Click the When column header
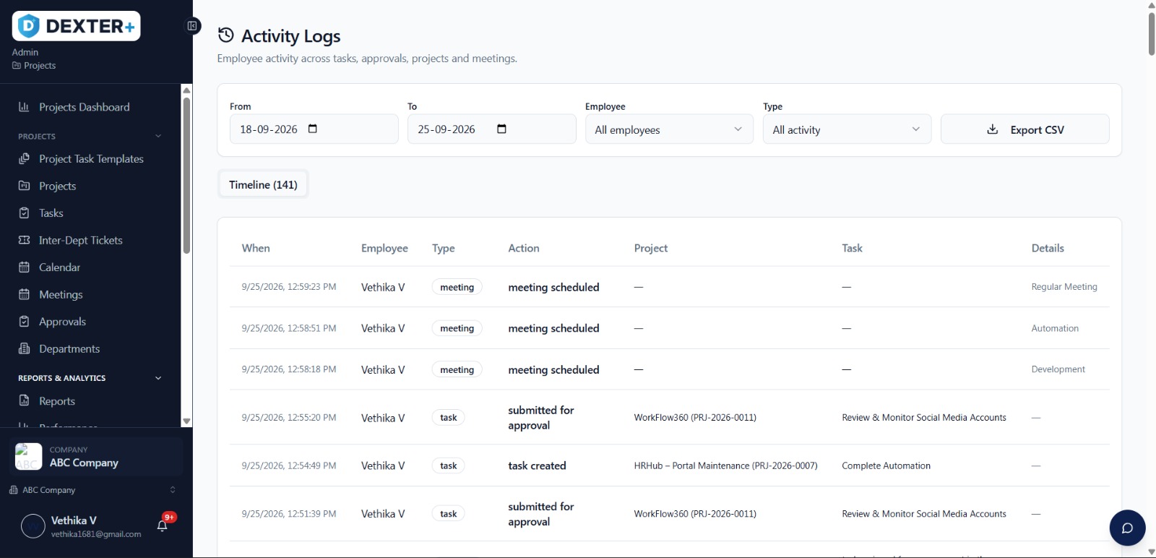Image resolution: width=1156 pixels, height=558 pixels. (x=256, y=248)
